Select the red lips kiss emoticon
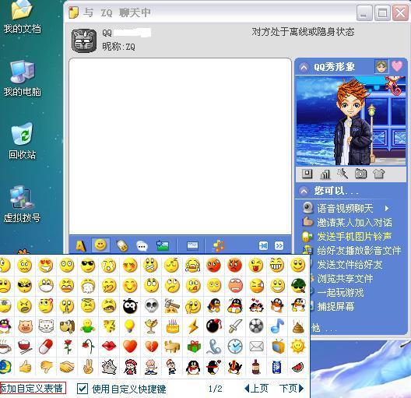This screenshot has width=411, height=398. pyautogui.click(x=109, y=347)
